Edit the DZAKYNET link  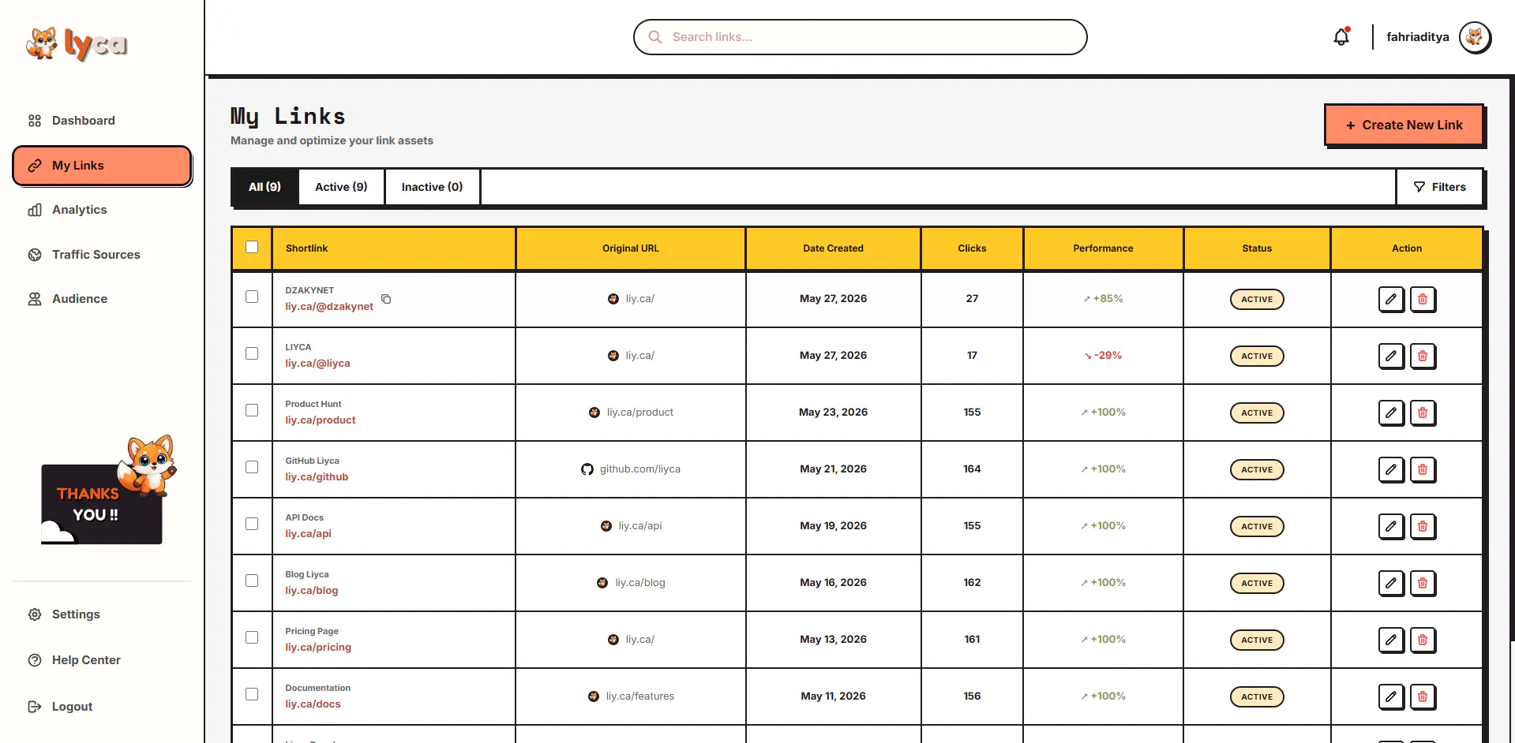tap(1391, 299)
